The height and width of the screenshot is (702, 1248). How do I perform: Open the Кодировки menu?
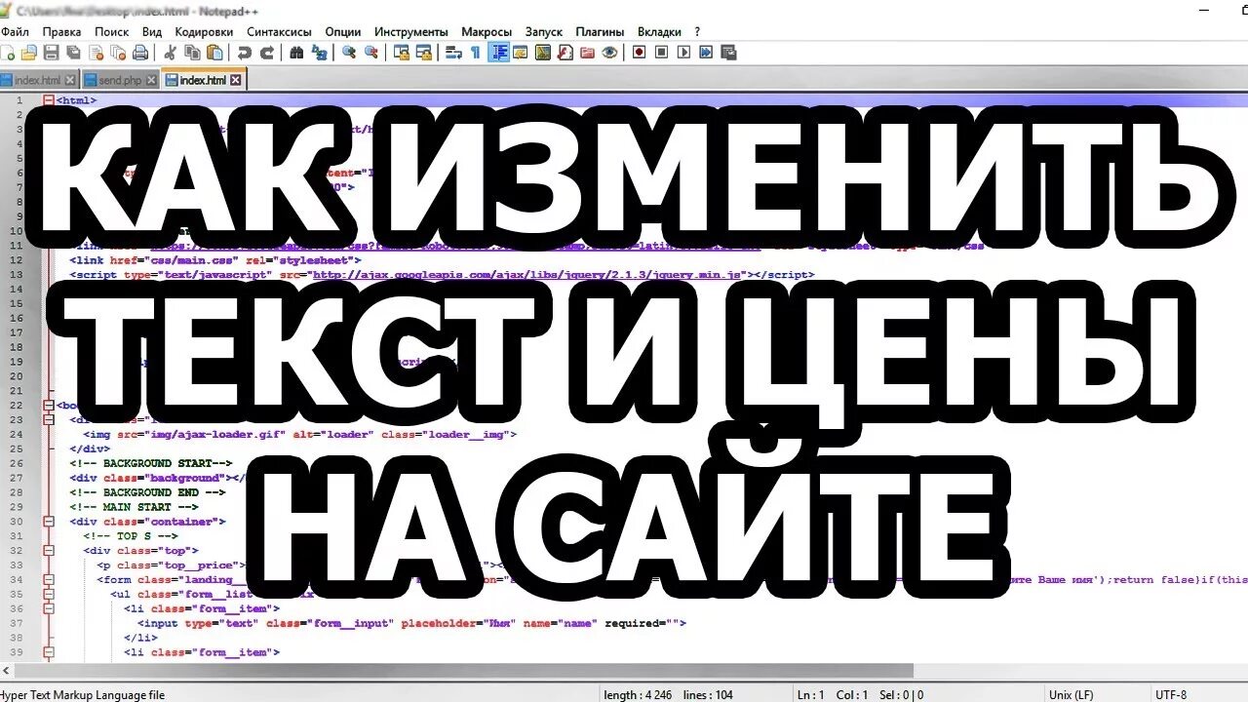[204, 31]
